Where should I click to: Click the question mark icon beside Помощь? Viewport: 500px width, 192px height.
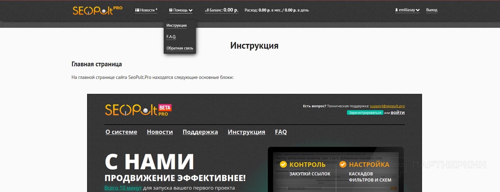coord(171,10)
